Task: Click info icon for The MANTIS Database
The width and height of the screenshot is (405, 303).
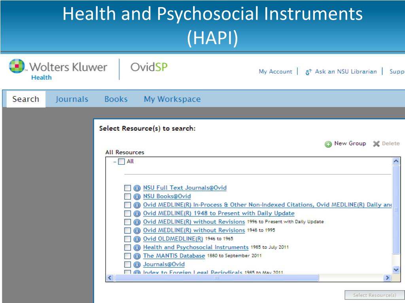Action: point(137,256)
